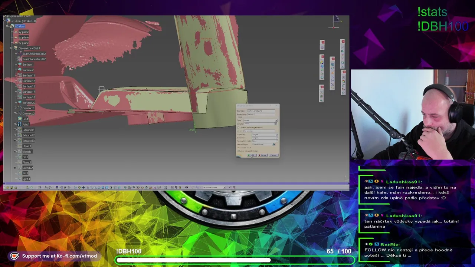Select Surface.11 in the tree
Screen dimensions: 475x267
pos(29,75)
